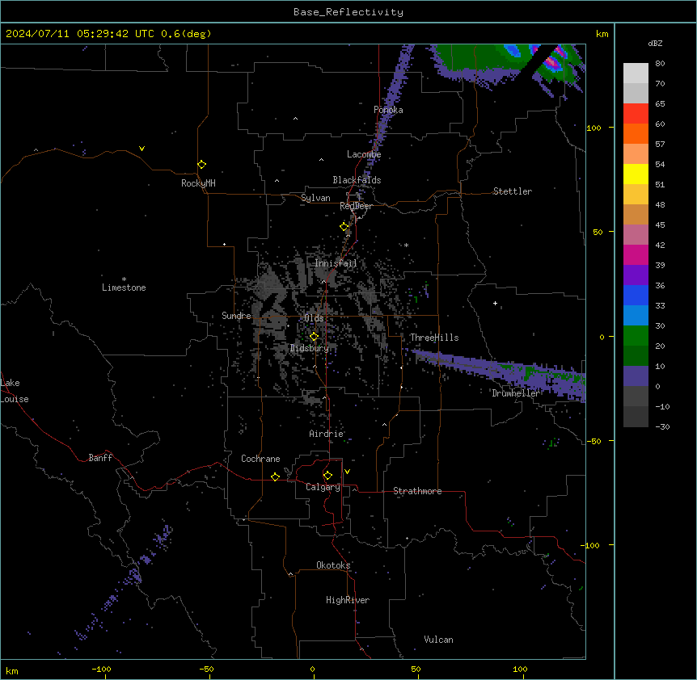Select the yellow diamond marker above Calgary label
Image resolution: width=697 pixels, height=680 pixels.
point(327,476)
